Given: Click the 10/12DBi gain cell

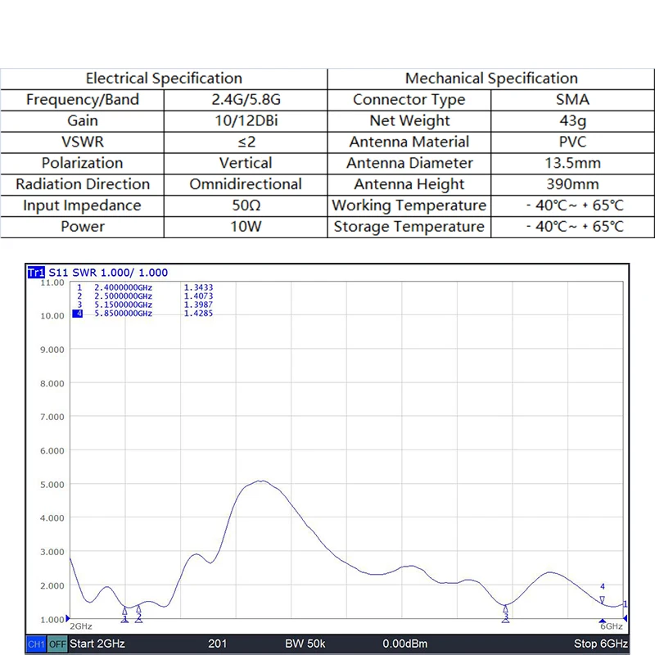Looking at the screenshot, I should click(x=246, y=121).
